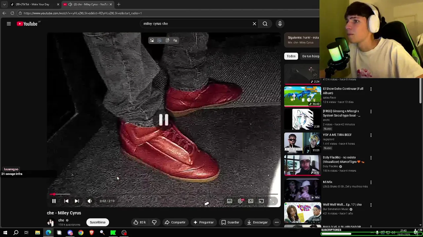This screenshot has width=423, height=237.
Task: Open the 'Siguiente: huntr' mix panel
Action: point(302,40)
